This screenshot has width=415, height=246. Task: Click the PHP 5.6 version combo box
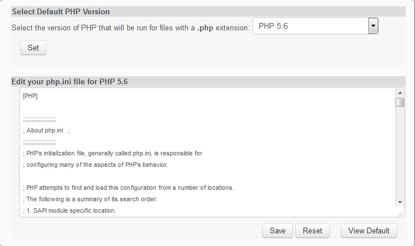click(310, 26)
